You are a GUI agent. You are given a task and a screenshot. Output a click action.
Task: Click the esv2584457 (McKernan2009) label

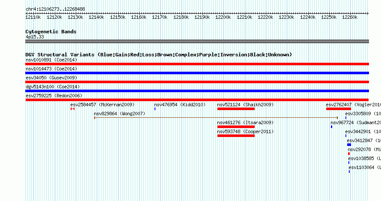tap(103, 105)
